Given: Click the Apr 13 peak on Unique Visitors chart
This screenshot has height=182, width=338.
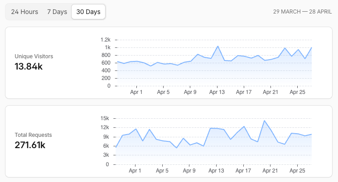Looking at the screenshot, I should (x=218, y=46).
